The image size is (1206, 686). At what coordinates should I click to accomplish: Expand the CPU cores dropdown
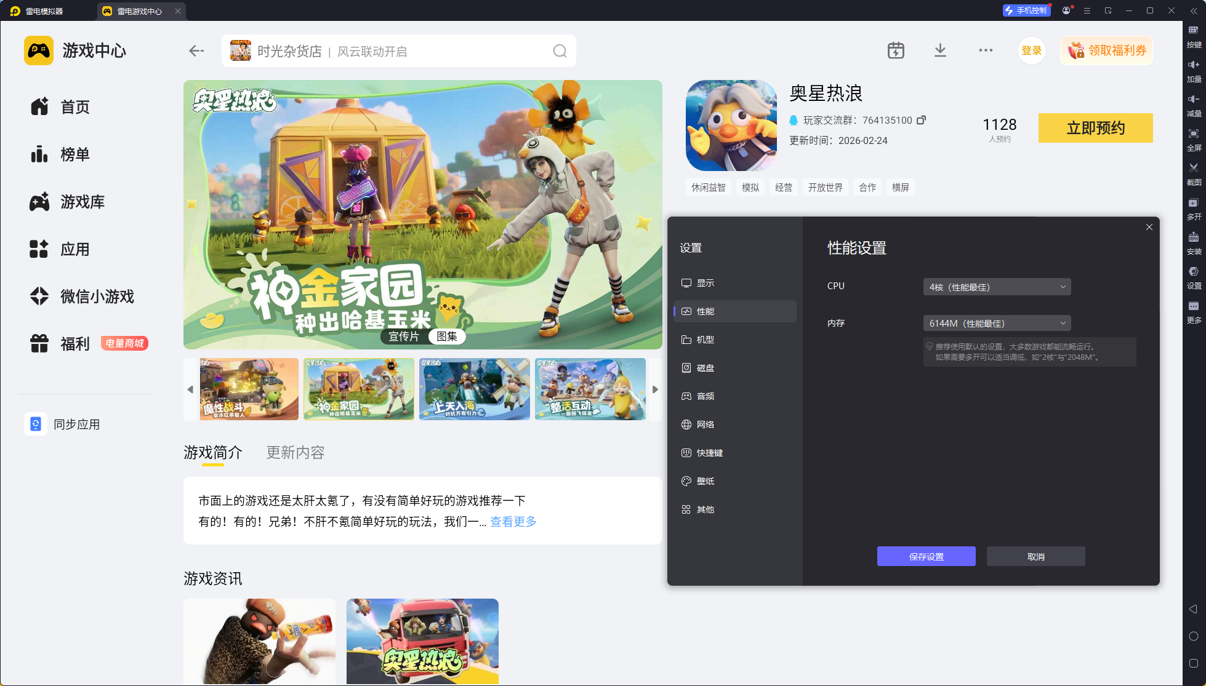[x=997, y=287]
